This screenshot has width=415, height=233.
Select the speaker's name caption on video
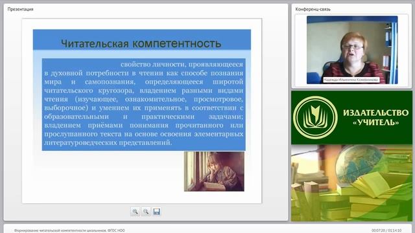(x=351, y=80)
